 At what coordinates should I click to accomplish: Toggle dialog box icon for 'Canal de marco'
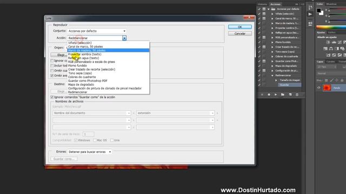[264, 18]
